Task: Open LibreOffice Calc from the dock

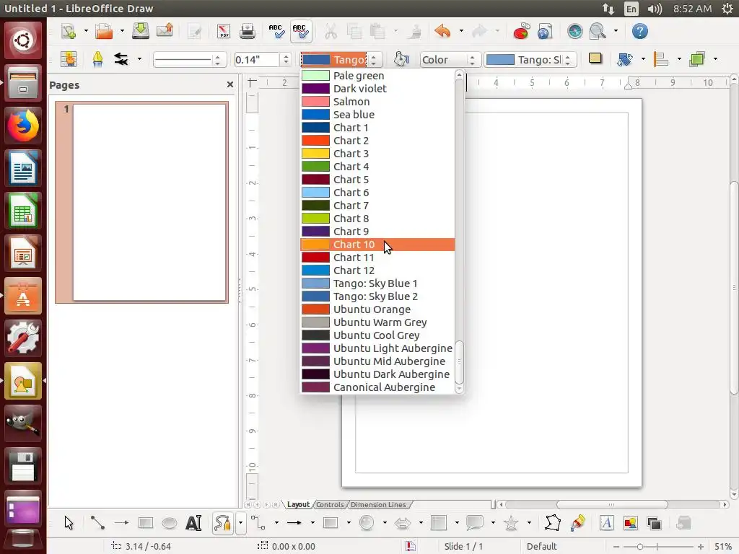Action: (23, 211)
